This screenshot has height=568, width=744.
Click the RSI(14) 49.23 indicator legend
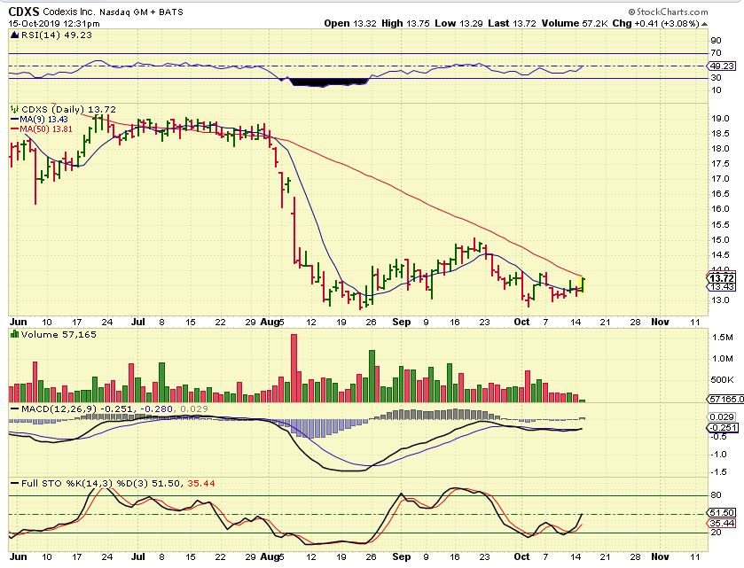coord(56,35)
